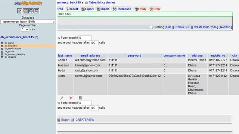Sort by city column header
This screenshot has height=134, width=239.
pos(235,55)
